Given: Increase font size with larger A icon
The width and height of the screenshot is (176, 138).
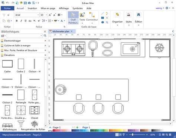Looking at the screenshot, I should pyautogui.click(x=50, y=15).
